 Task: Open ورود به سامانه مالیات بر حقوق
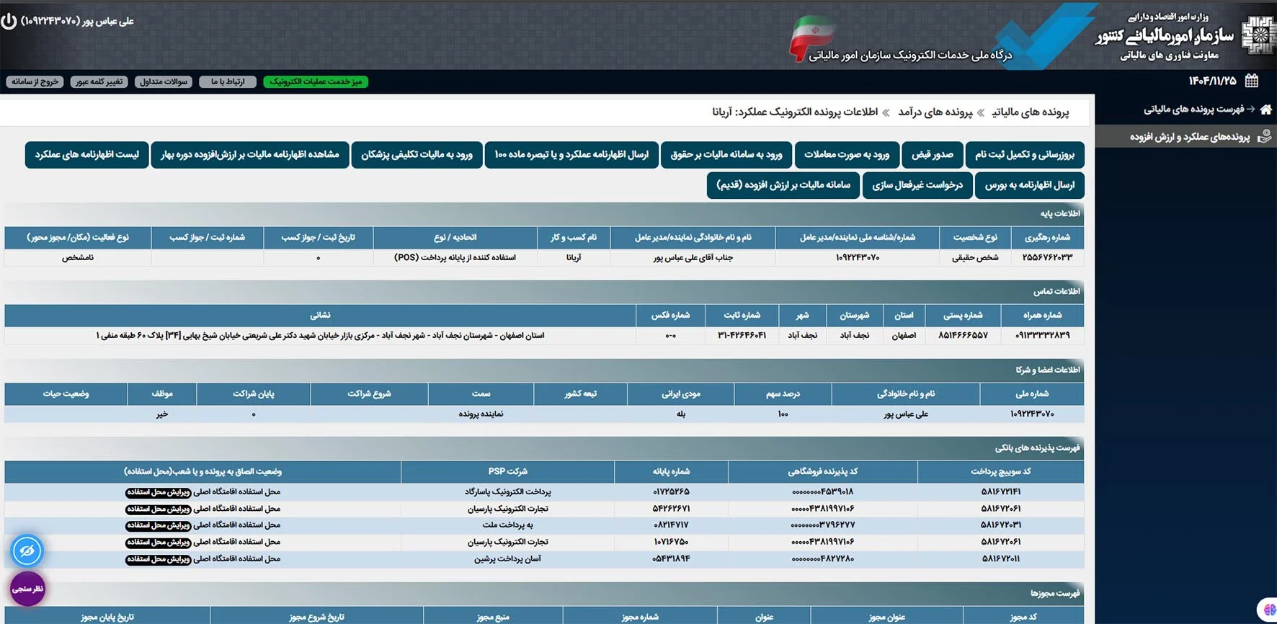point(726,155)
